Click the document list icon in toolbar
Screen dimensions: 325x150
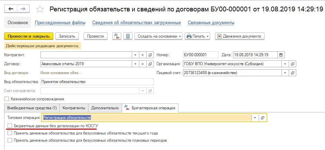tap(128, 36)
